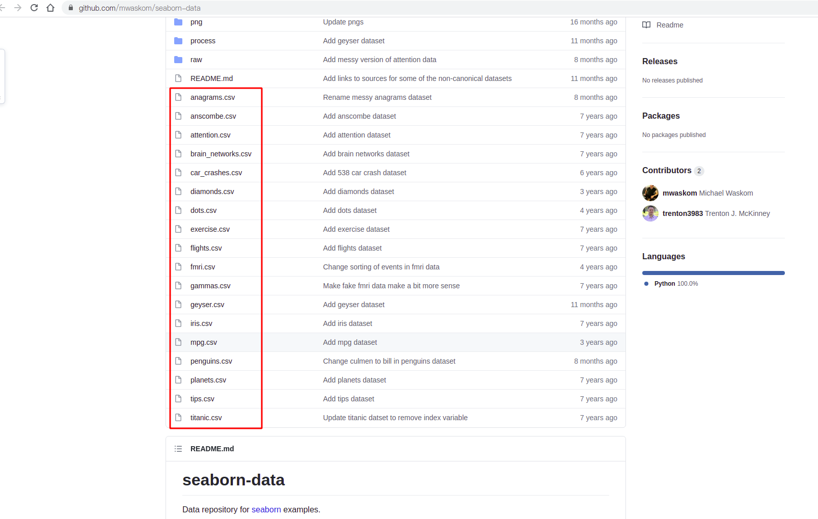Viewport: 818px width, 519px height.
Task: Click the Readme link in sidebar
Action: click(670, 25)
